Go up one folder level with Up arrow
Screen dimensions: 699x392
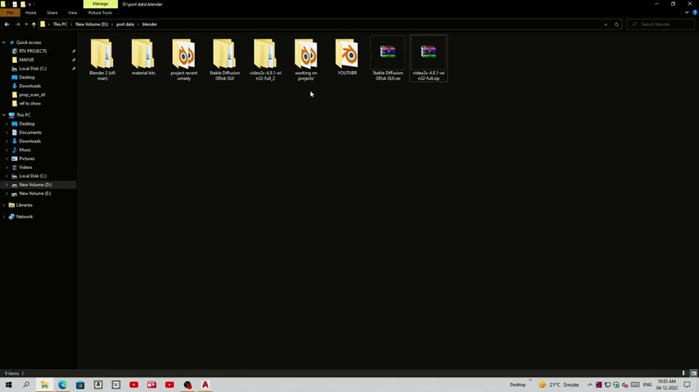[x=34, y=24]
